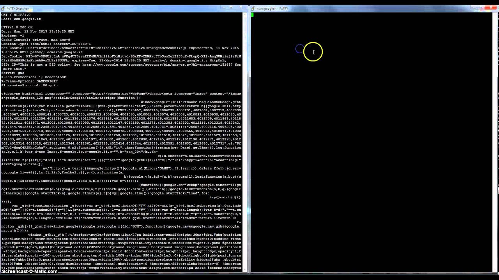
Task: Click the "GET / HTTP/1.0" line
Action: tap(16, 15)
